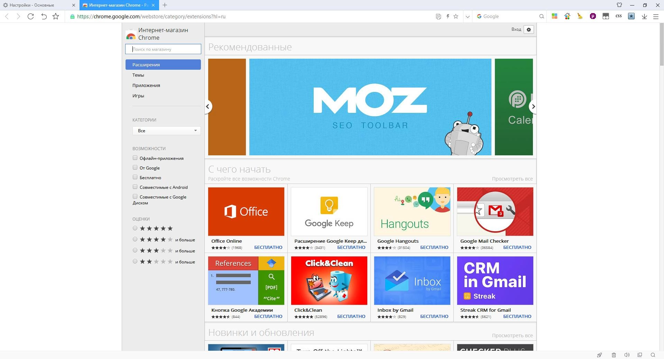The image size is (664, 359).
Task: Click БЕСПЛАТНО under Streak CRM for Gmail
Action: pyautogui.click(x=517, y=316)
